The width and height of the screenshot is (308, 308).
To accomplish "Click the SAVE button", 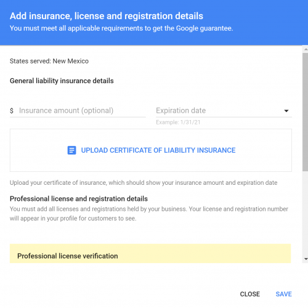I will pos(283,294).
